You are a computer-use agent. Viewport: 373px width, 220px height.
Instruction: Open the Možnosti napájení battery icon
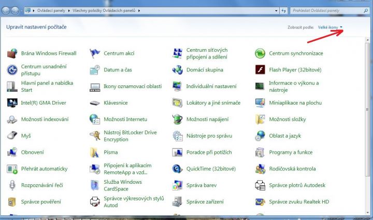coord(178,119)
